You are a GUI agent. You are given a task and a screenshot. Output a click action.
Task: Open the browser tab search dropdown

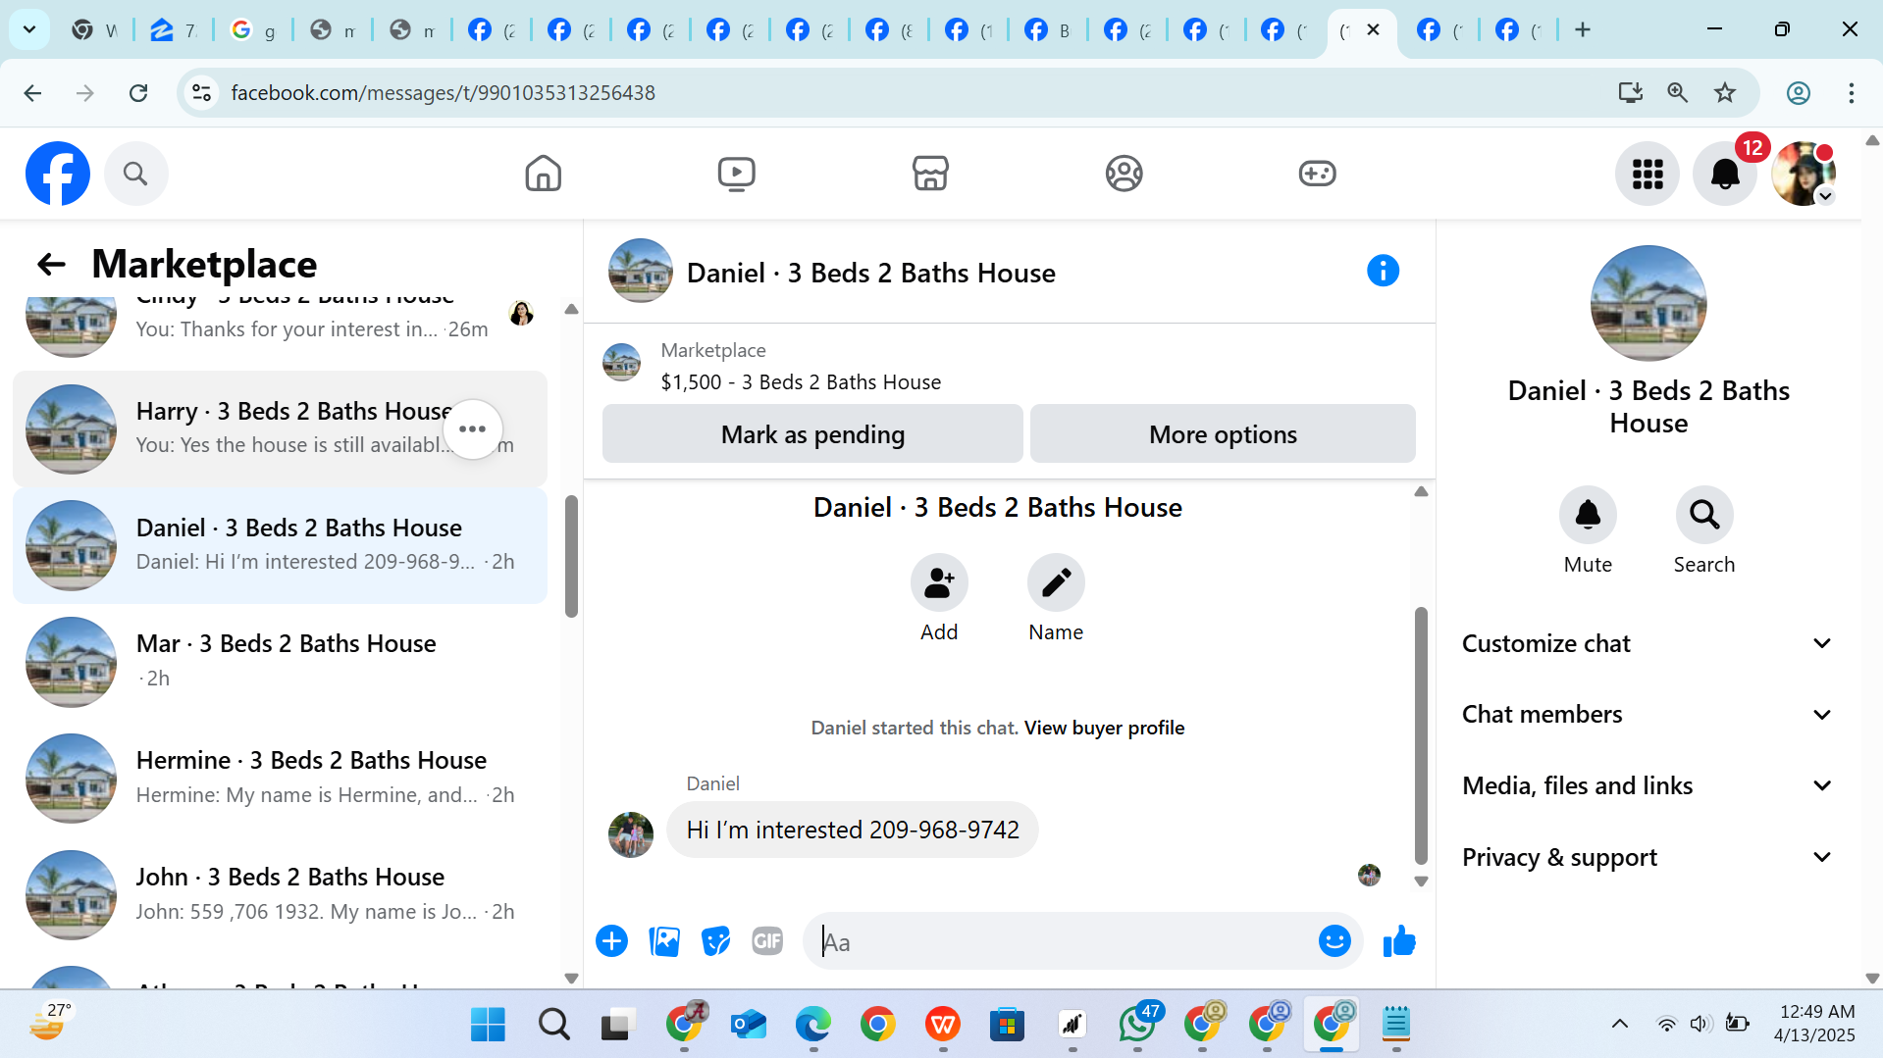pyautogui.click(x=29, y=29)
